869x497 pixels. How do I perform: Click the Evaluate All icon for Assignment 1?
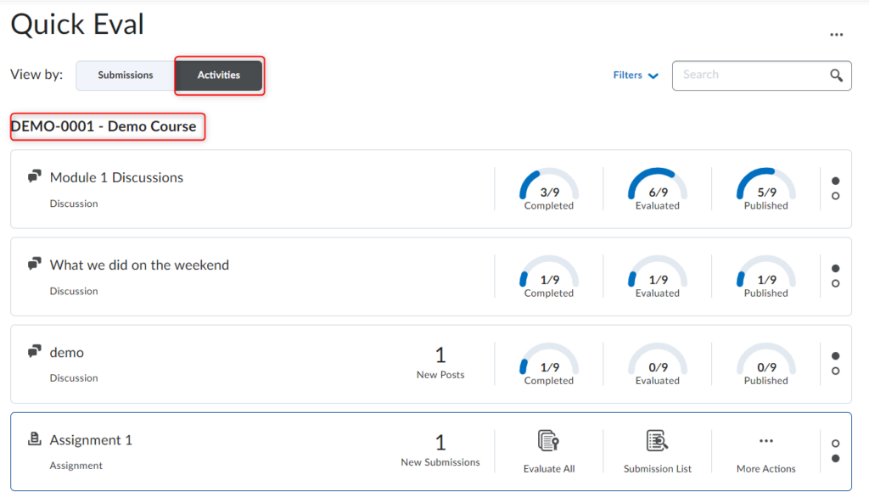coord(549,441)
